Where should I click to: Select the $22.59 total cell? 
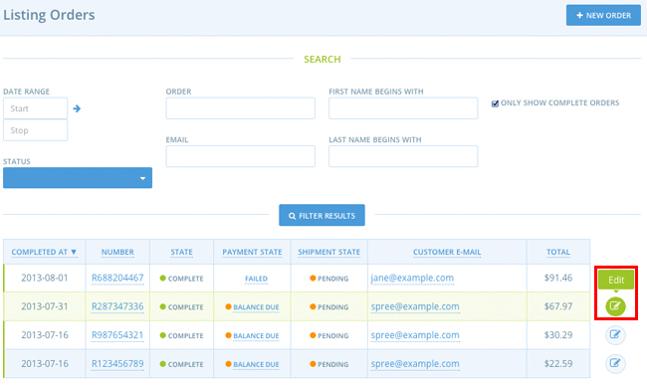pos(558,363)
